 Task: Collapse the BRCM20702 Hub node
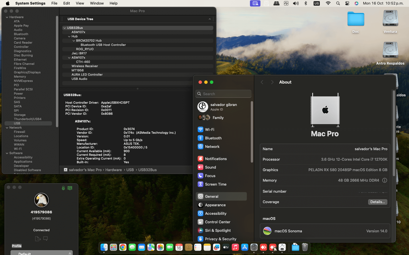(x=74, y=41)
